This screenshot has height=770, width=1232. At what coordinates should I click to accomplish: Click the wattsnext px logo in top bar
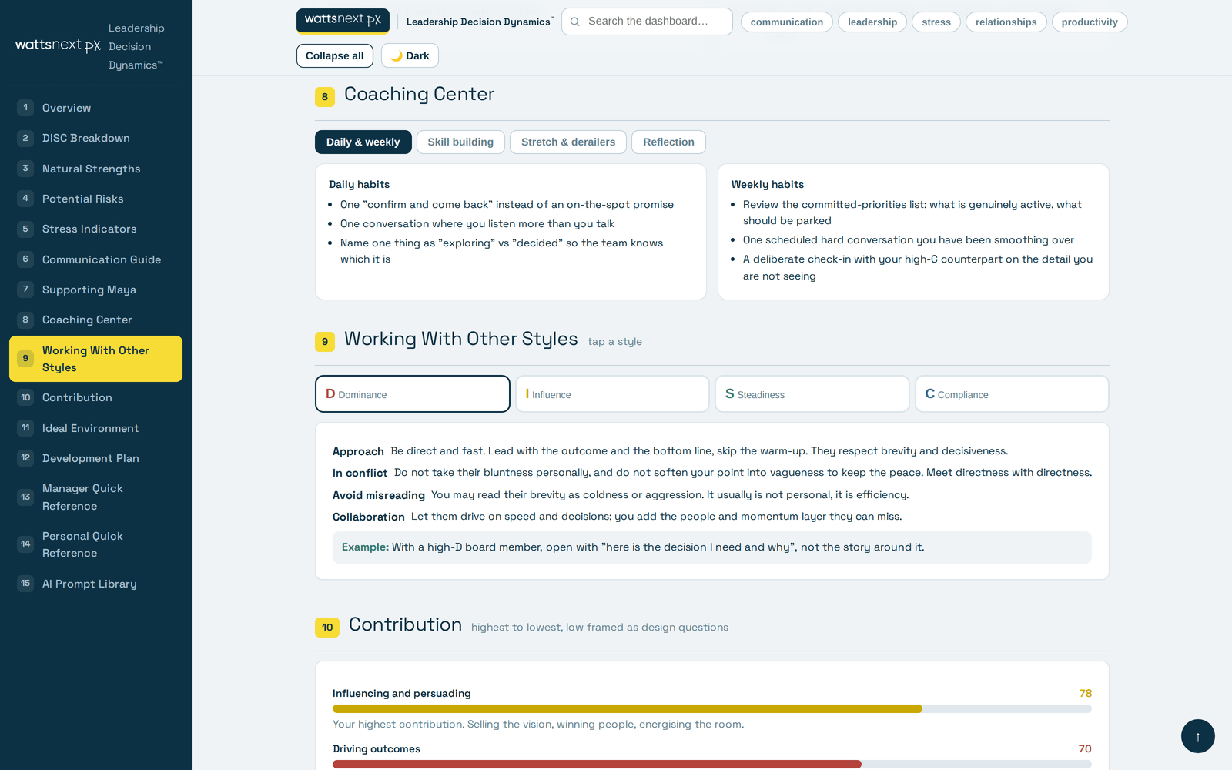pyautogui.click(x=343, y=21)
